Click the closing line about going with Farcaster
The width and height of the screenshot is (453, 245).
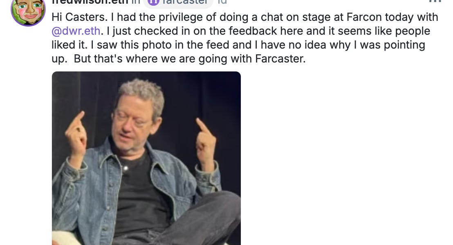point(179,59)
